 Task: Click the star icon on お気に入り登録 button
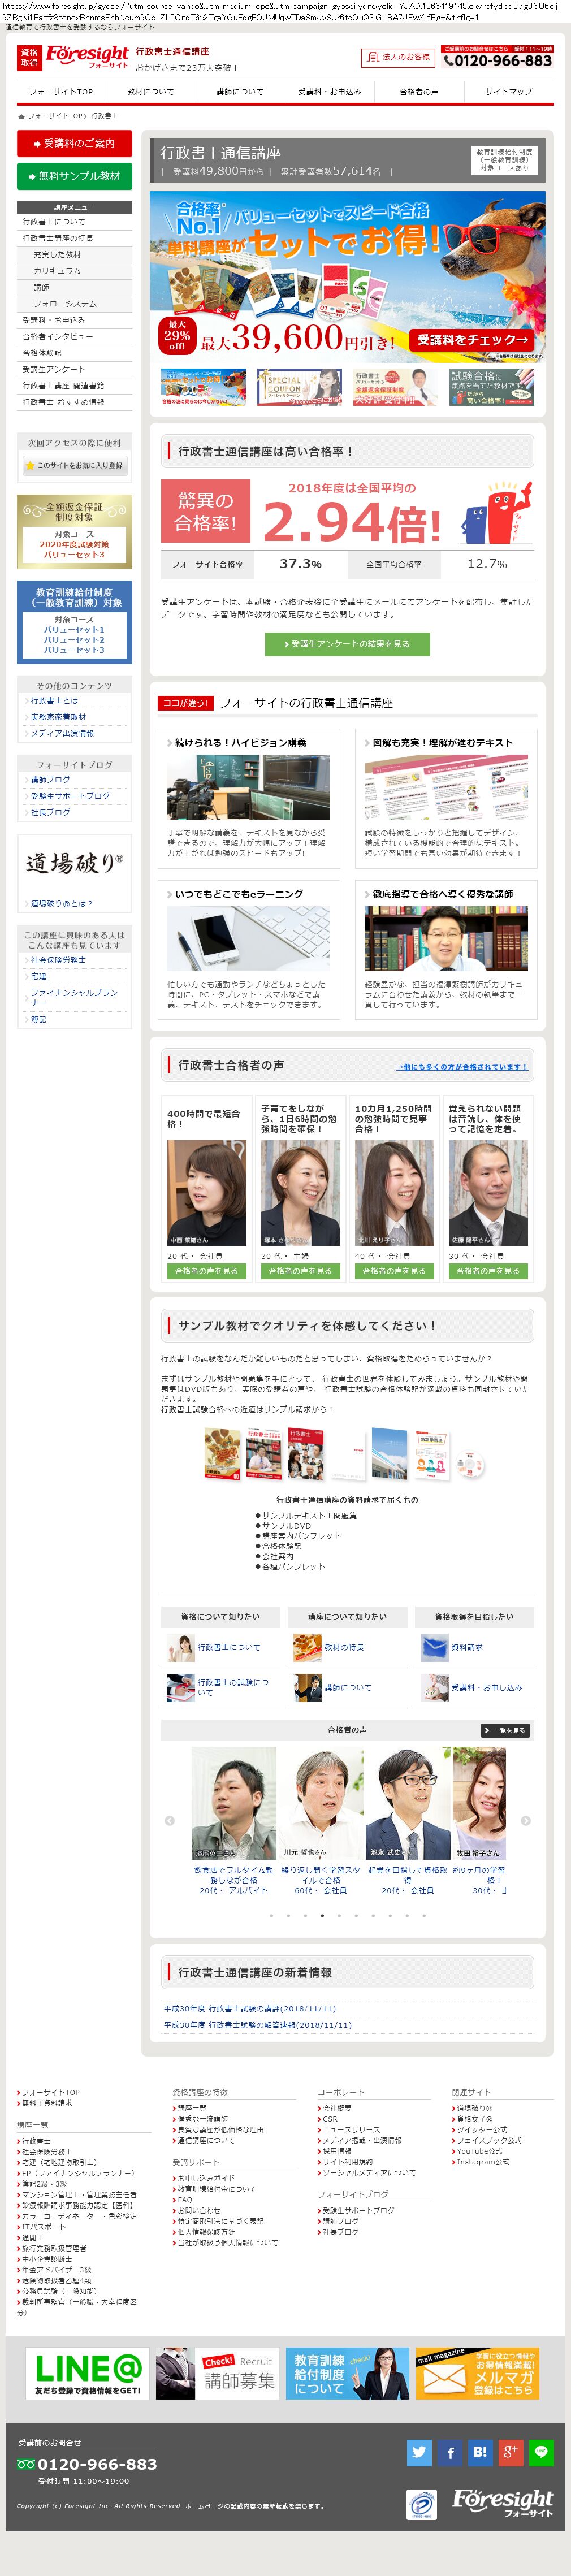click(x=30, y=465)
